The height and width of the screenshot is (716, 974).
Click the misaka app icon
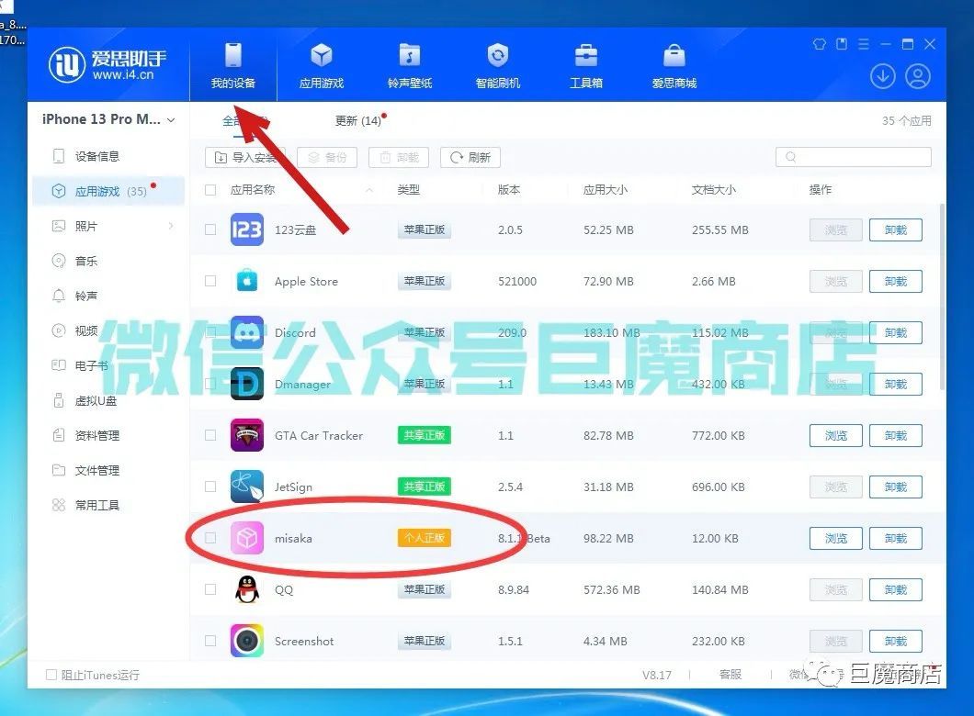(x=246, y=538)
